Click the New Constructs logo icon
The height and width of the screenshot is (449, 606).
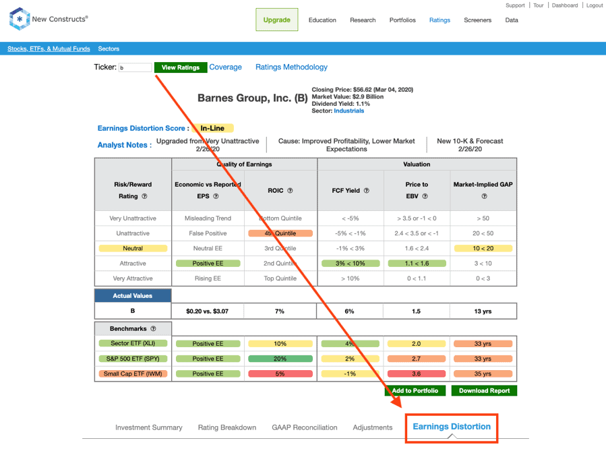pos(20,19)
